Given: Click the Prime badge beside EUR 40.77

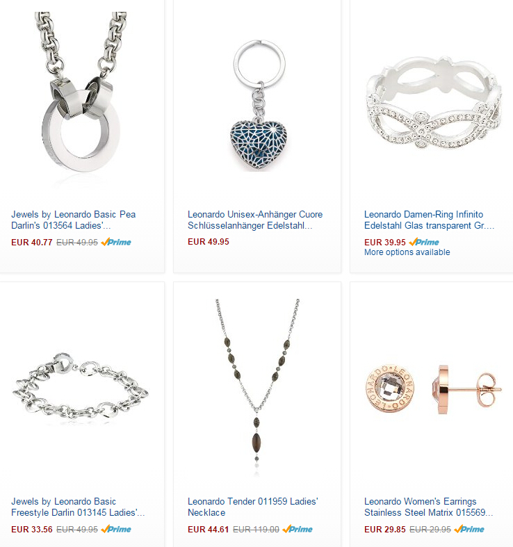Looking at the screenshot, I should point(116,242).
